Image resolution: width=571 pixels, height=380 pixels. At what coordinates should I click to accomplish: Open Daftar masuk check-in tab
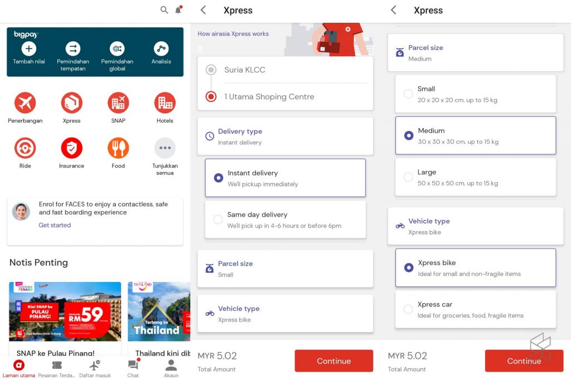coord(95,369)
